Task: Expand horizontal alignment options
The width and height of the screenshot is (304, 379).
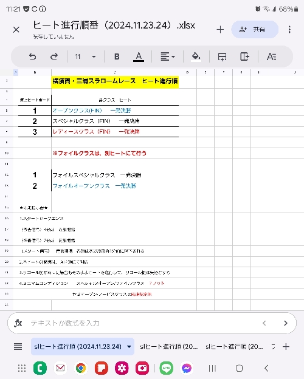Action: tap(167, 56)
